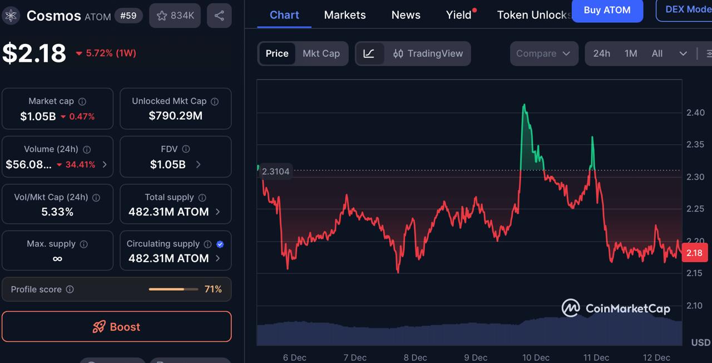Click the Cosmos snowflake logo icon

click(x=11, y=16)
